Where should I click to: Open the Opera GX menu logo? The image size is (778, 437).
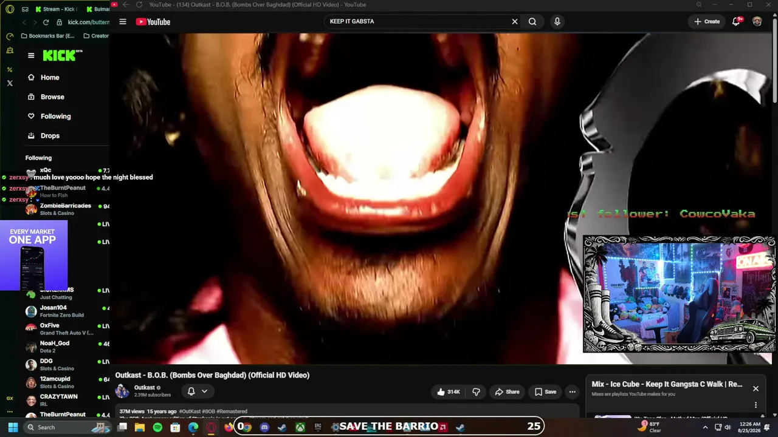10,9
